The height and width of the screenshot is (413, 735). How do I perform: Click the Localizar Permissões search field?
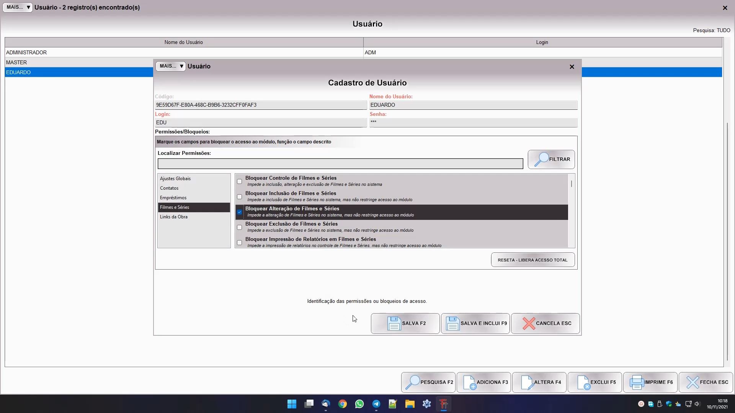[340, 164]
